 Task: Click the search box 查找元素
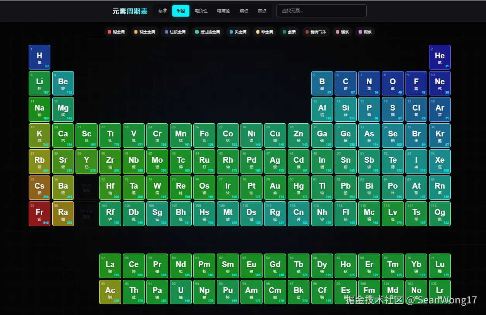coord(321,11)
